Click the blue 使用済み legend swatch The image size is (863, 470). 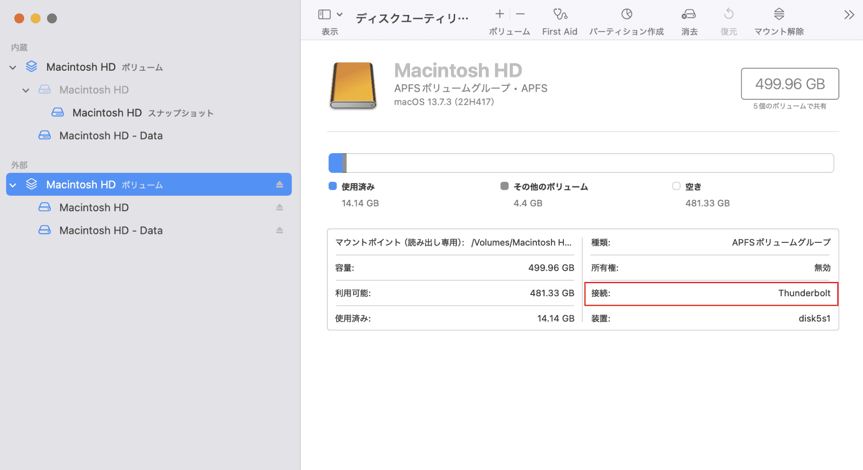[x=332, y=186]
